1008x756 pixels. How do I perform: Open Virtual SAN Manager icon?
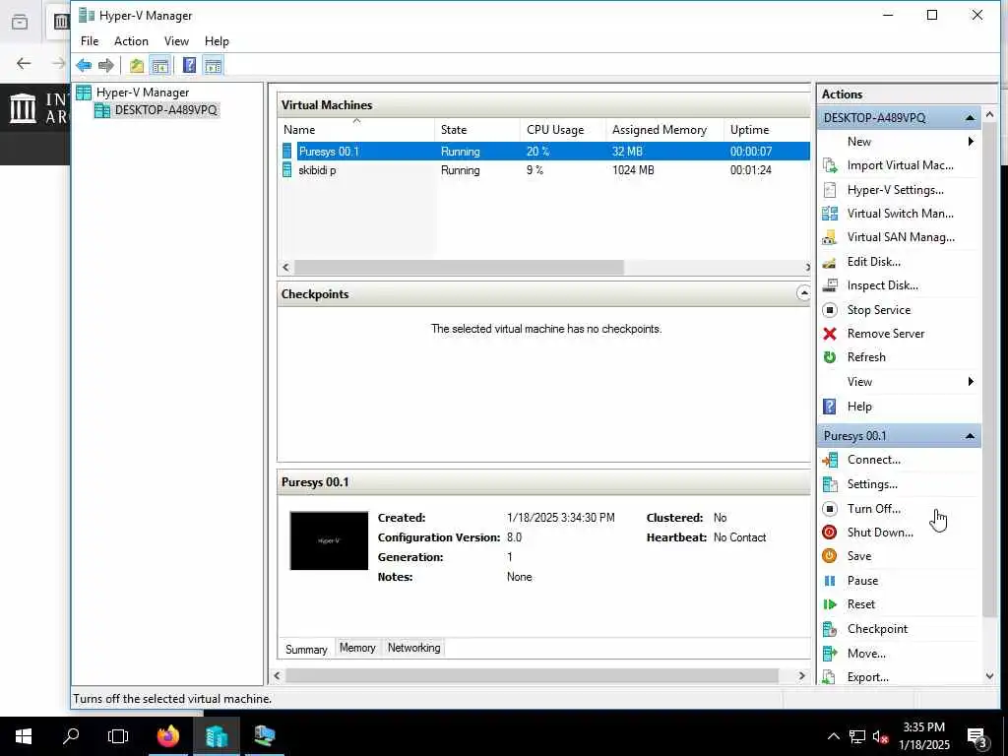[830, 237]
